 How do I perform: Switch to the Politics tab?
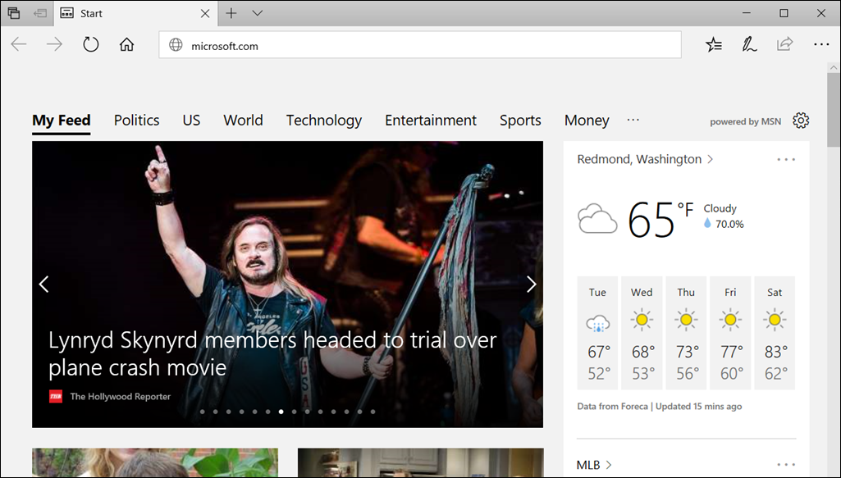click(136, 121)
